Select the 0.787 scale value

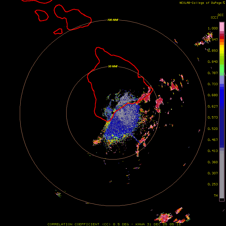click(213, 73)
